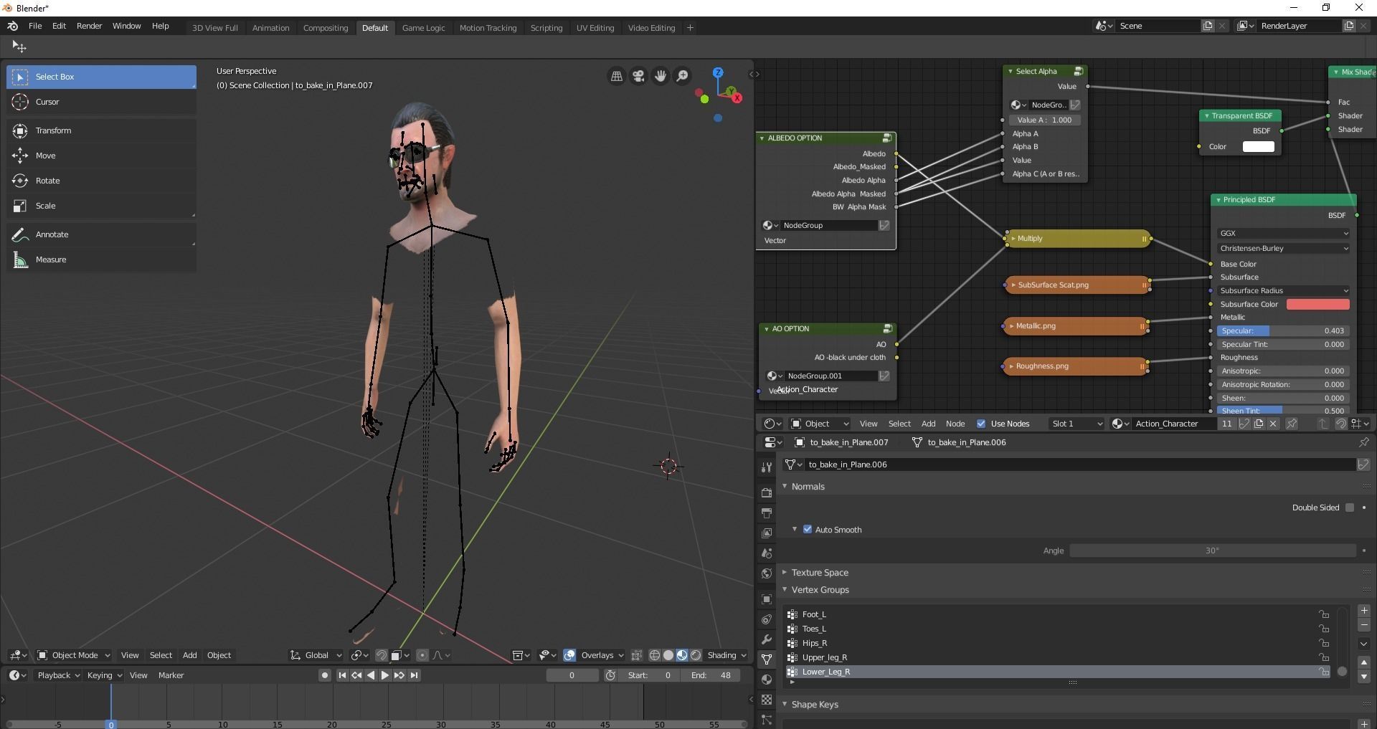1377x729 pixels.
Task: Click the viewport Add menu button
Action: click(189, 655)
